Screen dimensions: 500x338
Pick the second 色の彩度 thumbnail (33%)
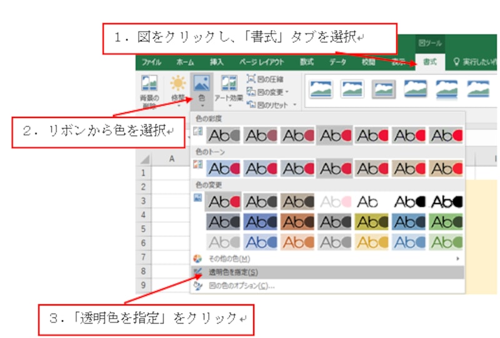[261, 136]
